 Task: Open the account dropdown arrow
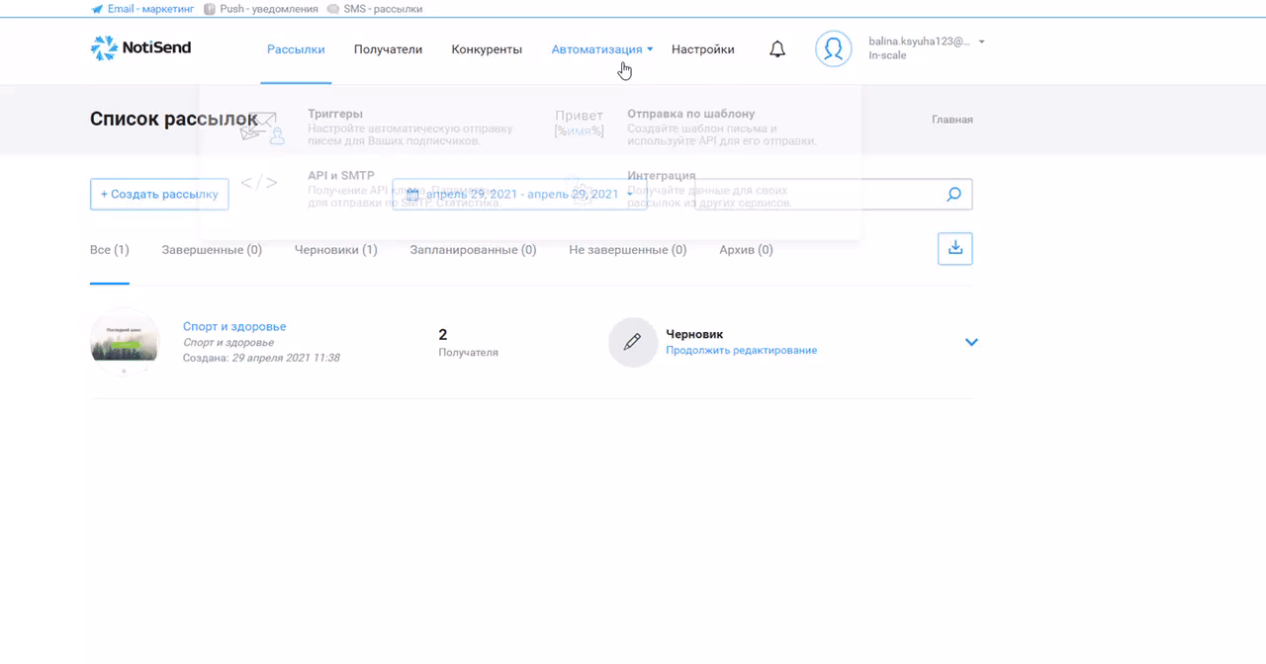point(981,42)
